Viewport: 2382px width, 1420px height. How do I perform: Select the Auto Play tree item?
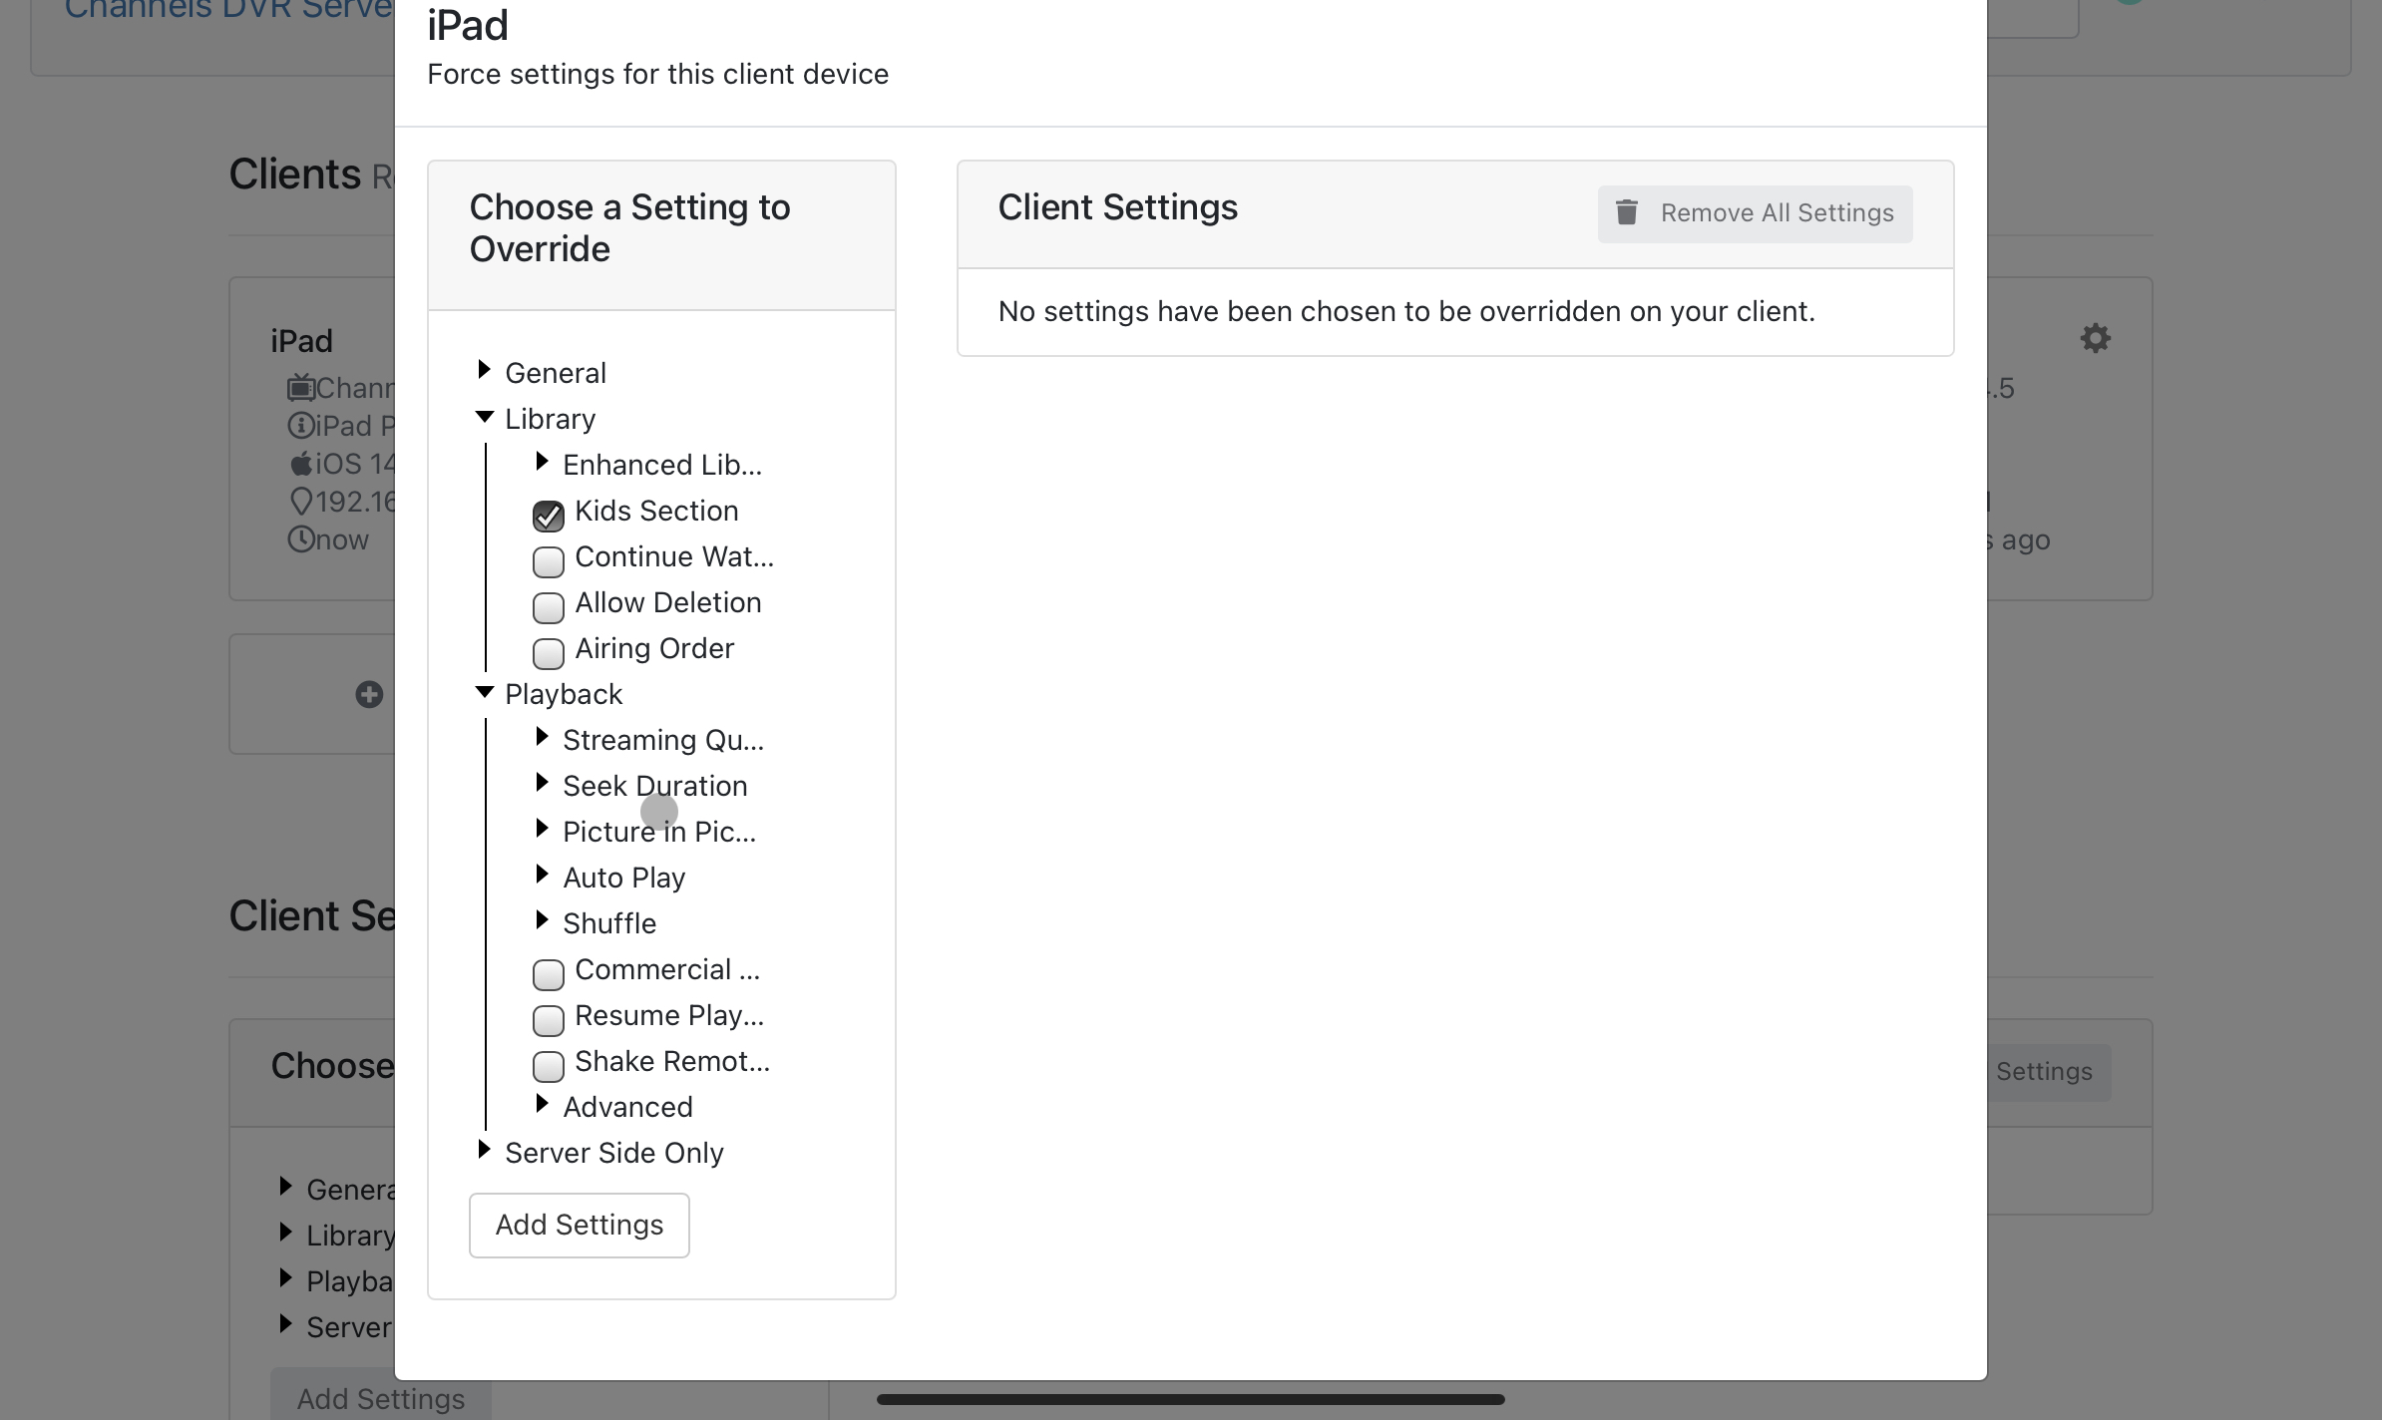[623, 878]
